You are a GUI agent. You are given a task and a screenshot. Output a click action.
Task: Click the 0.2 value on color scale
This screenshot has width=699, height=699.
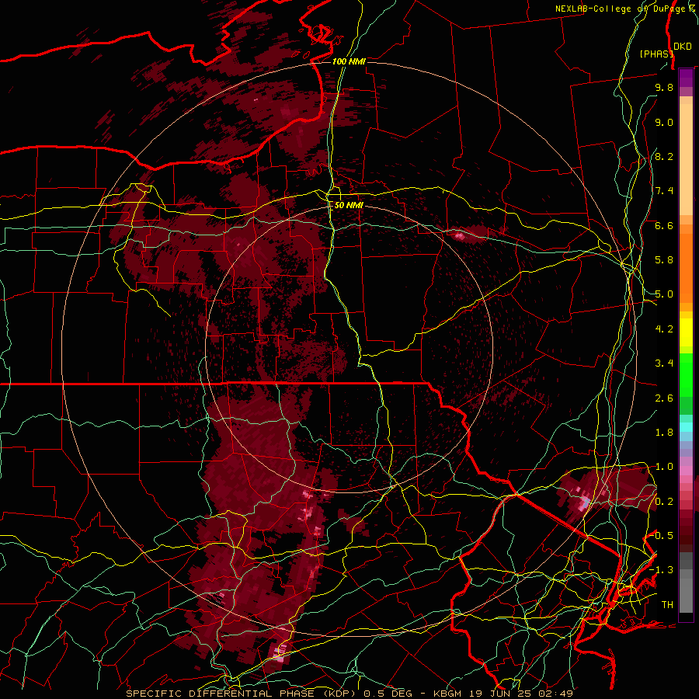click(664, 502)
